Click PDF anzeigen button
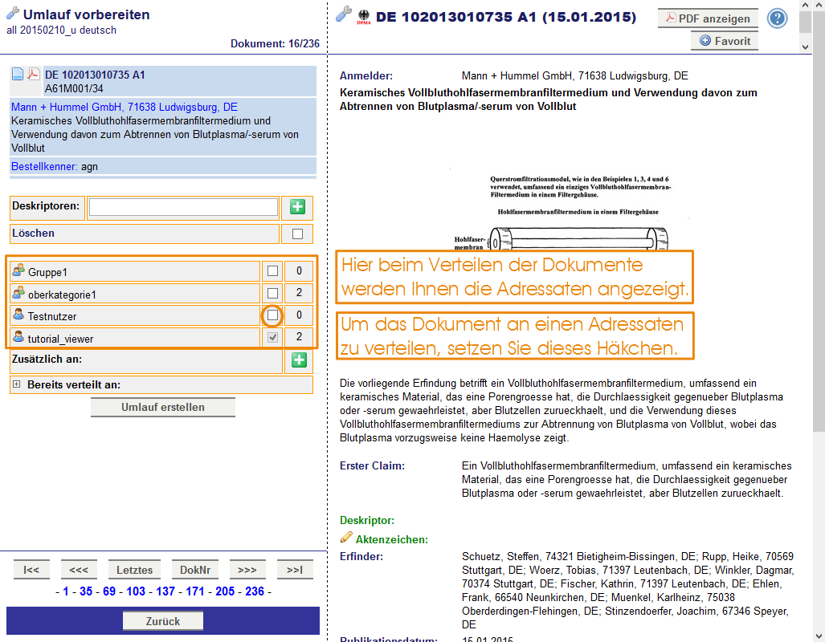Image resolution: width=825 pixels, height=642 pixels. click(x=708, y=18)
